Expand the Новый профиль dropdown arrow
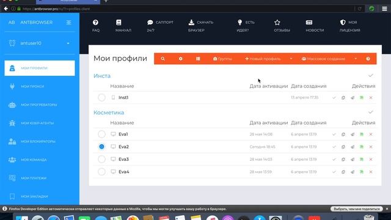The image size is (391, 220). coord(291,59)
